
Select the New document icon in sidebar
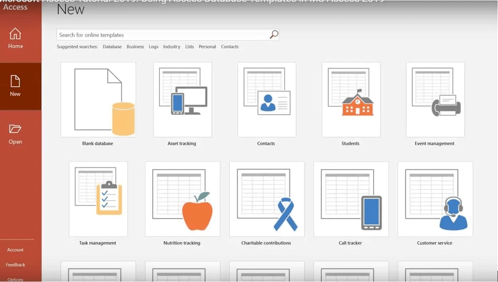[15, 81]
